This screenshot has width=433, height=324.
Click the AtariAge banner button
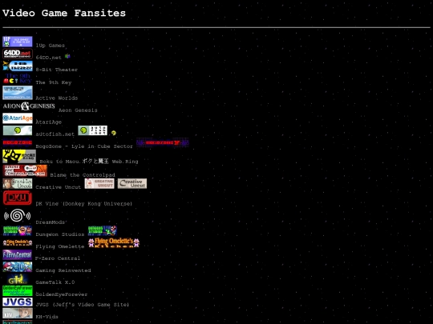tap(18, 118)
